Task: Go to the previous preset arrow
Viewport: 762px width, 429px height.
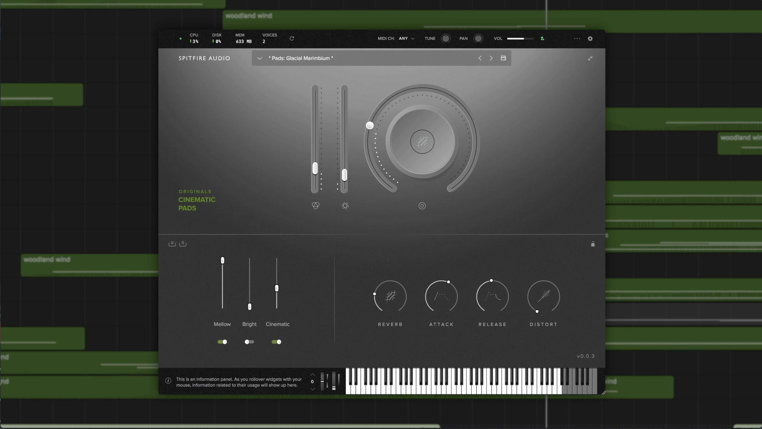Action: coord(480,58)
